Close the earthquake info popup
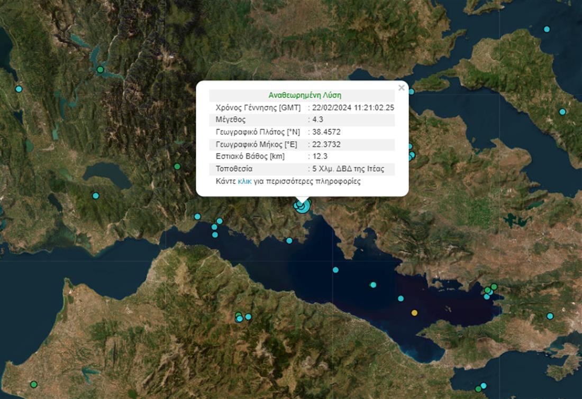 [401, 88]
